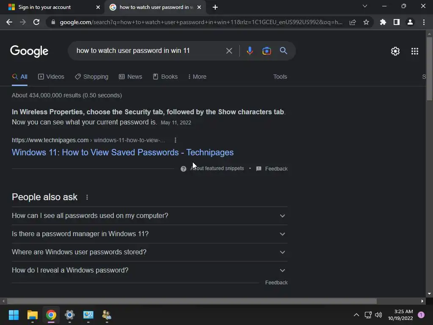This screenshot has width=433, height=325.
Task: Click About featured snippets link
Action: (217, 168)
